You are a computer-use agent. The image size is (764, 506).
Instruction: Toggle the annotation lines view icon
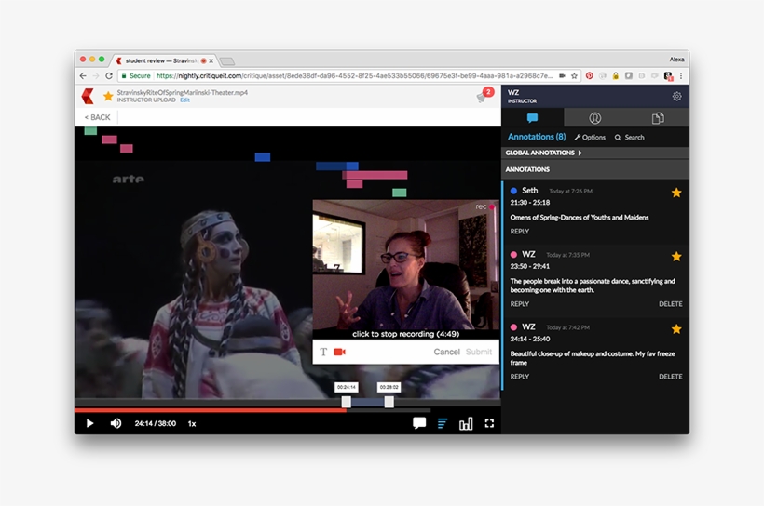click(x=443, y=424)
